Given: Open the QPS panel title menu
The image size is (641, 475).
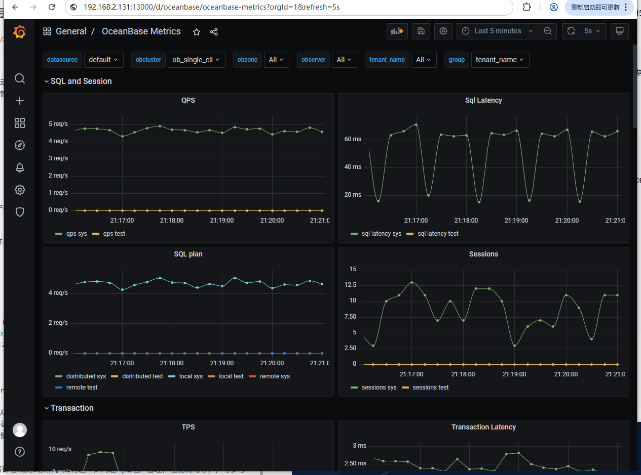Looking at the screenshot, I should point(188,100).
